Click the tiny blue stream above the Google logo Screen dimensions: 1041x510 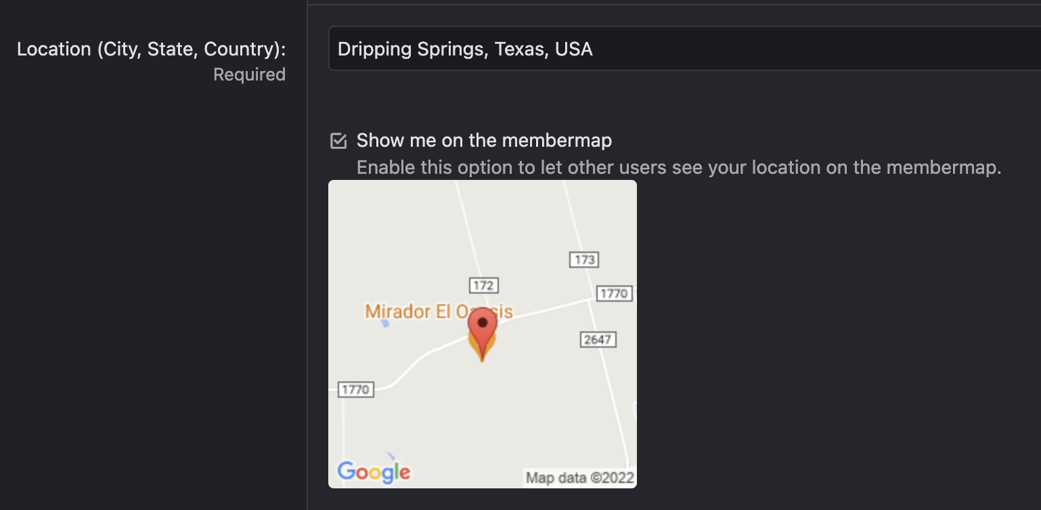(390, 455)
